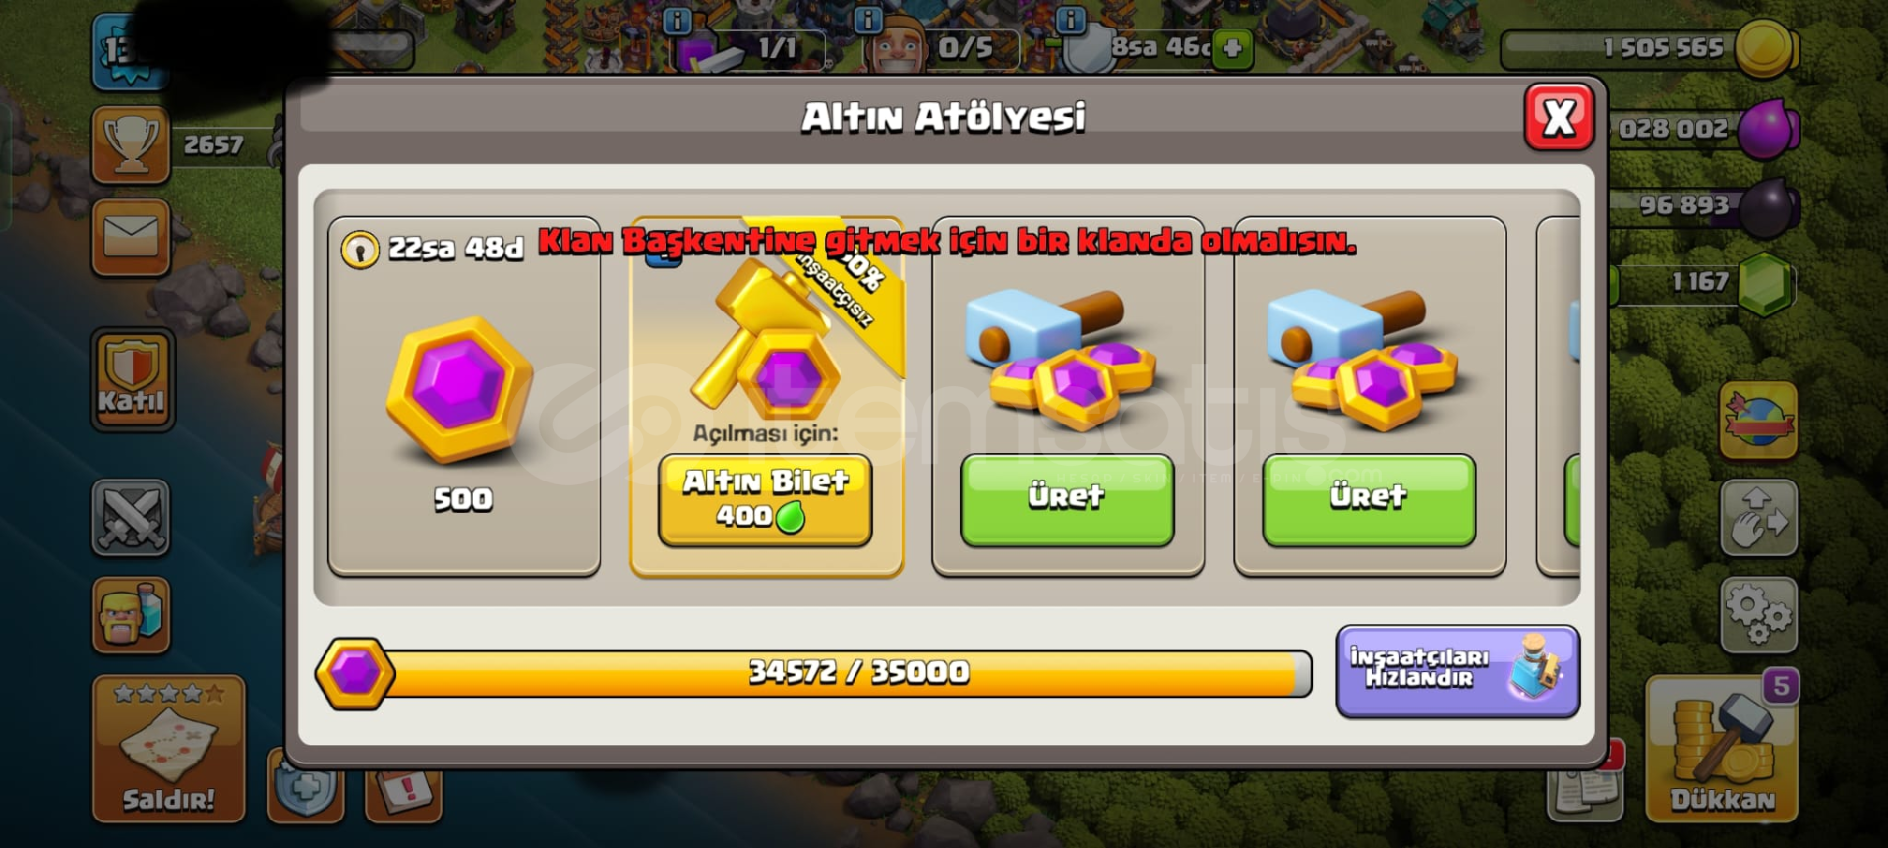Open the crossed swords battle log
This screenshot has height=848, width=1888.
tap(131, 518)
